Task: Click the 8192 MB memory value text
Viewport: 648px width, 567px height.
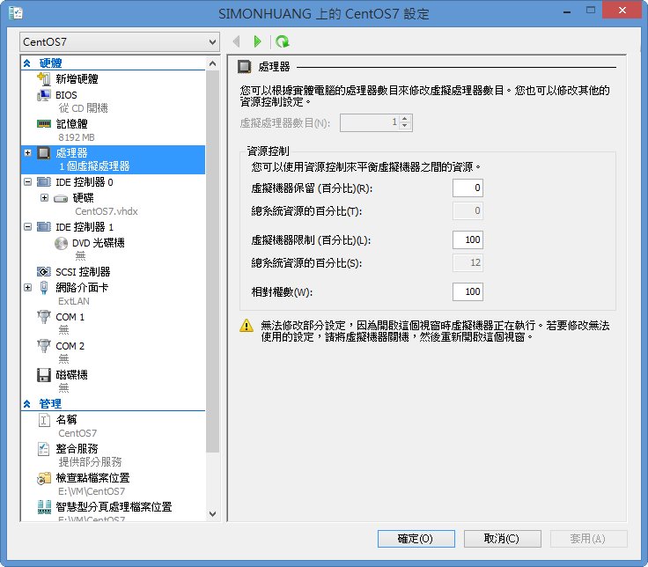Action: tap(77, 137)
